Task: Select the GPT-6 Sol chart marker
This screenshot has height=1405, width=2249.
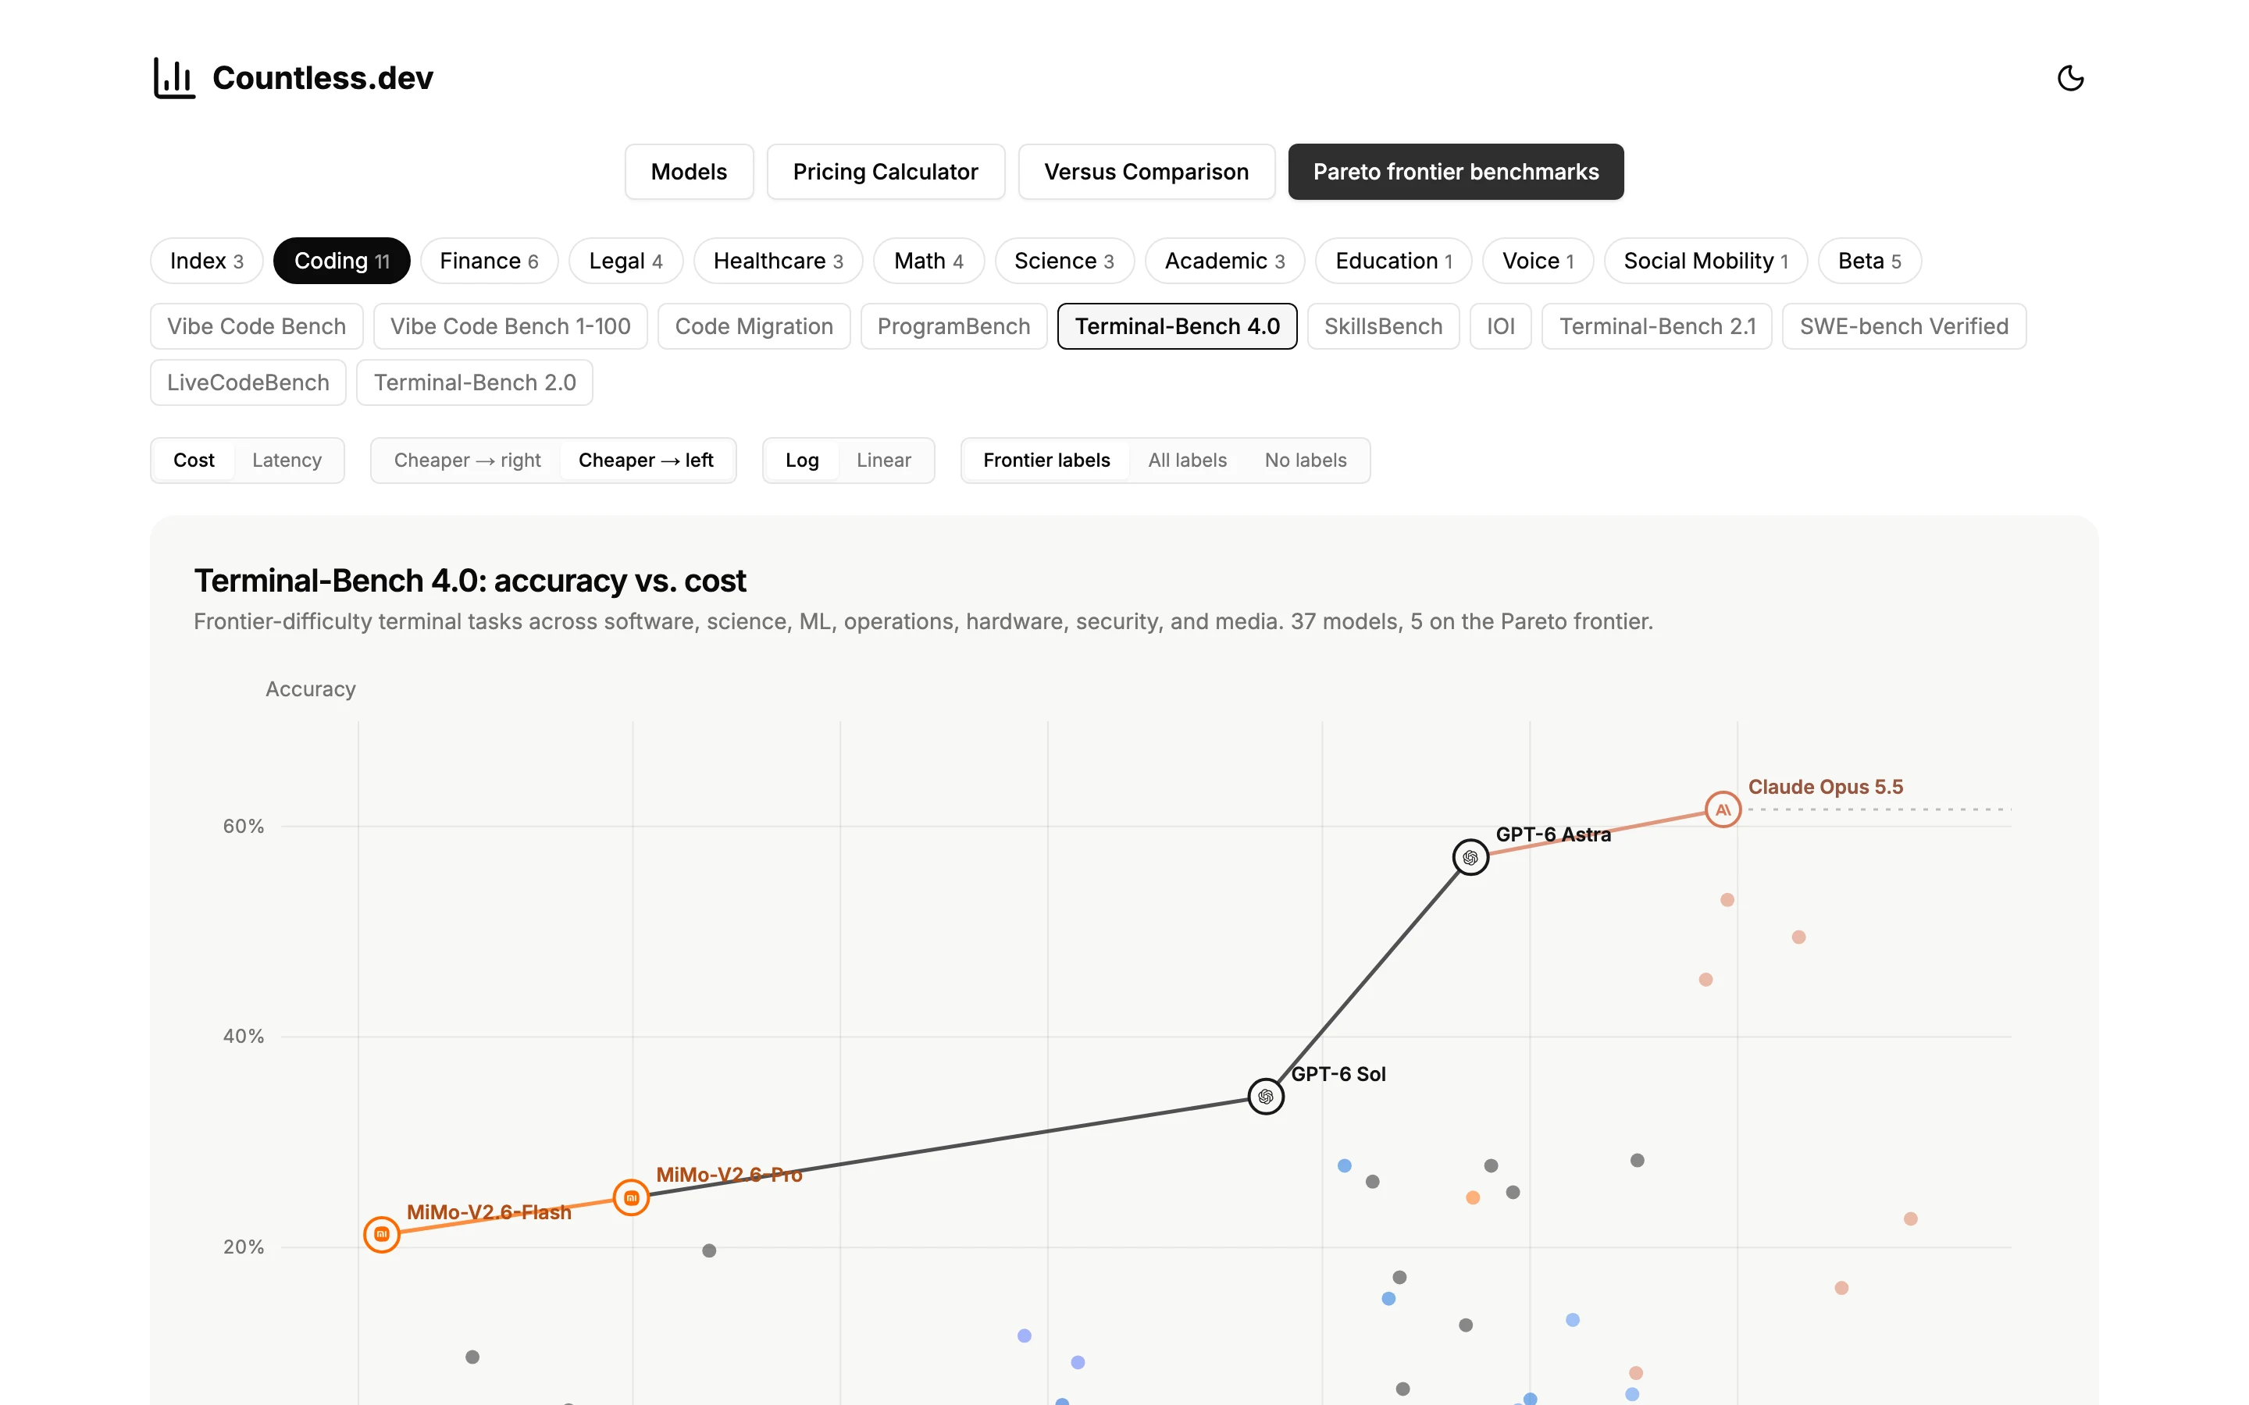Action: click(1265, 1097)
